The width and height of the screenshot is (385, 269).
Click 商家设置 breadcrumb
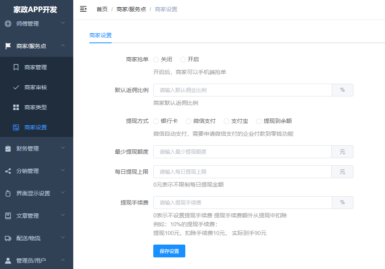click(x=166, y=9)
